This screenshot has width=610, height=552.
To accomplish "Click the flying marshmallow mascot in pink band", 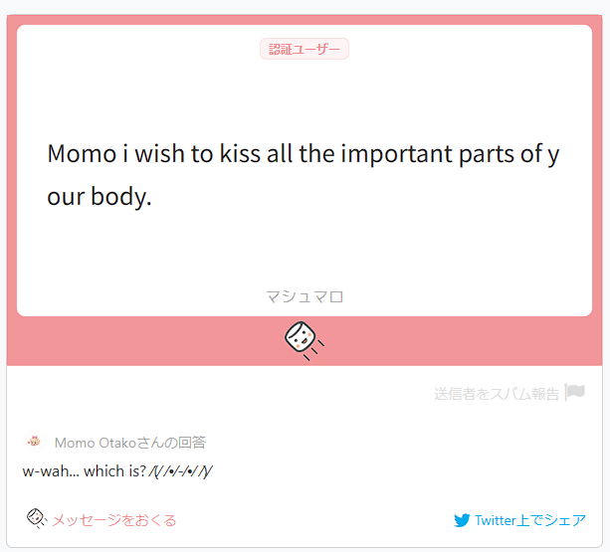I will point(304,340).
